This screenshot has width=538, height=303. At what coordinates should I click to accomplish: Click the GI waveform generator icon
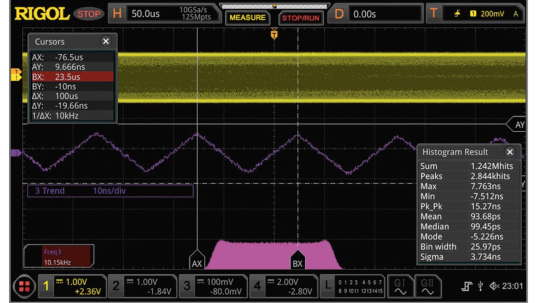pos(399,287)
